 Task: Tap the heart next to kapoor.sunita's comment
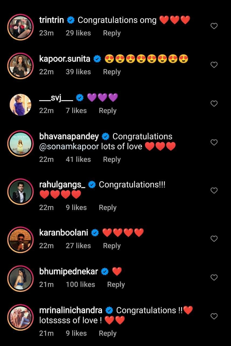click(214, 65)
